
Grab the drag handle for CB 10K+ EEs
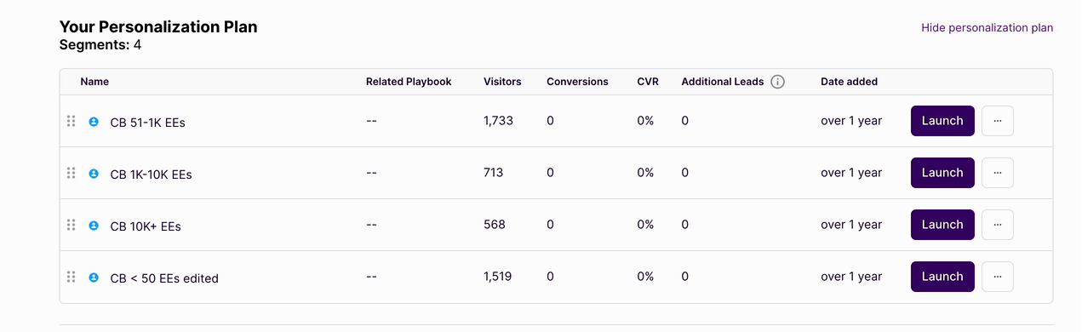pyautogui.click(x=72, y=225)
